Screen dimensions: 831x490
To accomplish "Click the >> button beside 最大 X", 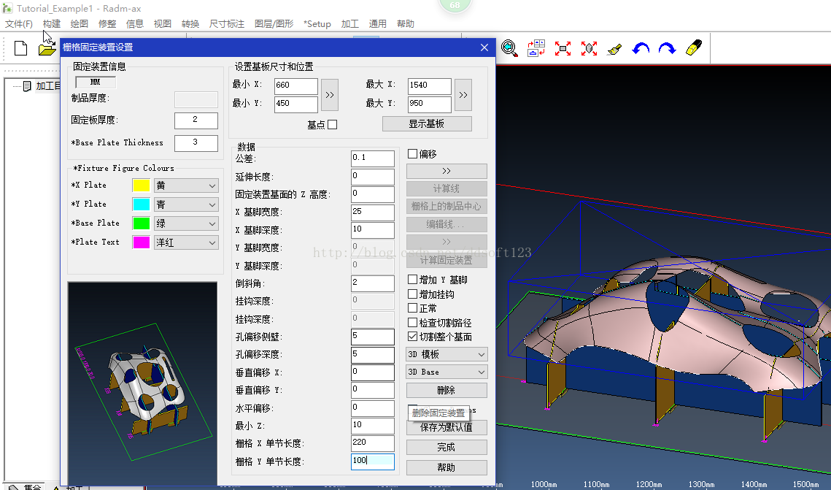I will [463, 94].
